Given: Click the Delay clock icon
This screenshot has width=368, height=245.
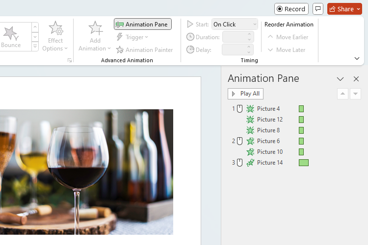Looking at the screenshot, I should tap(190, 49).
